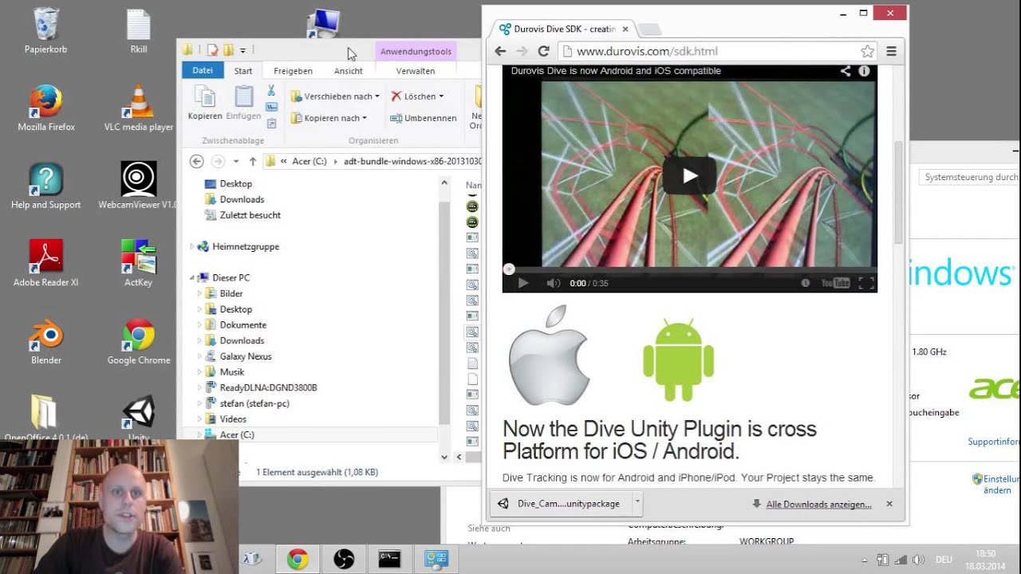1021x574 pixels.
Task: Click navigation pane scroll down arrow
Action: coord(444,457)
